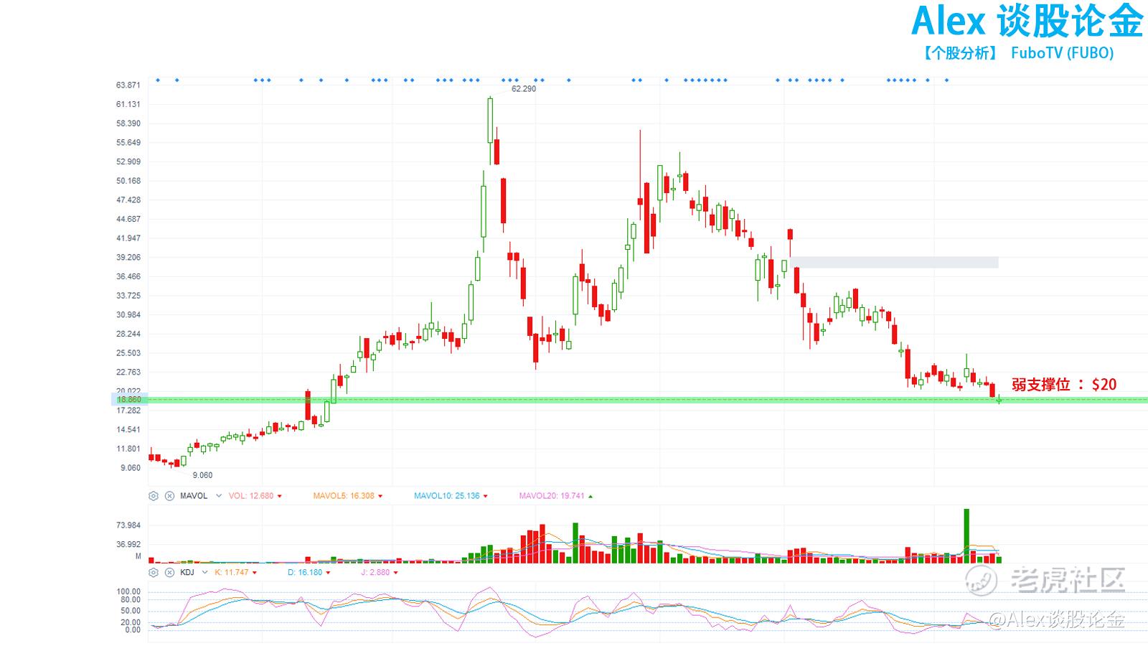
Task: Click the J: 2.880 value
Action: (x=375, y=573)
